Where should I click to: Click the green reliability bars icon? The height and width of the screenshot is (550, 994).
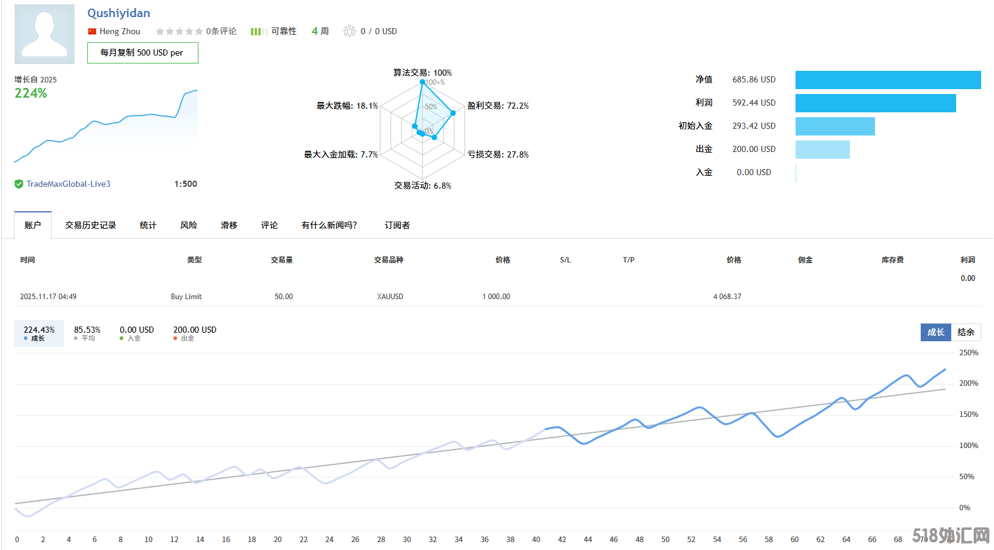[258, 32]
